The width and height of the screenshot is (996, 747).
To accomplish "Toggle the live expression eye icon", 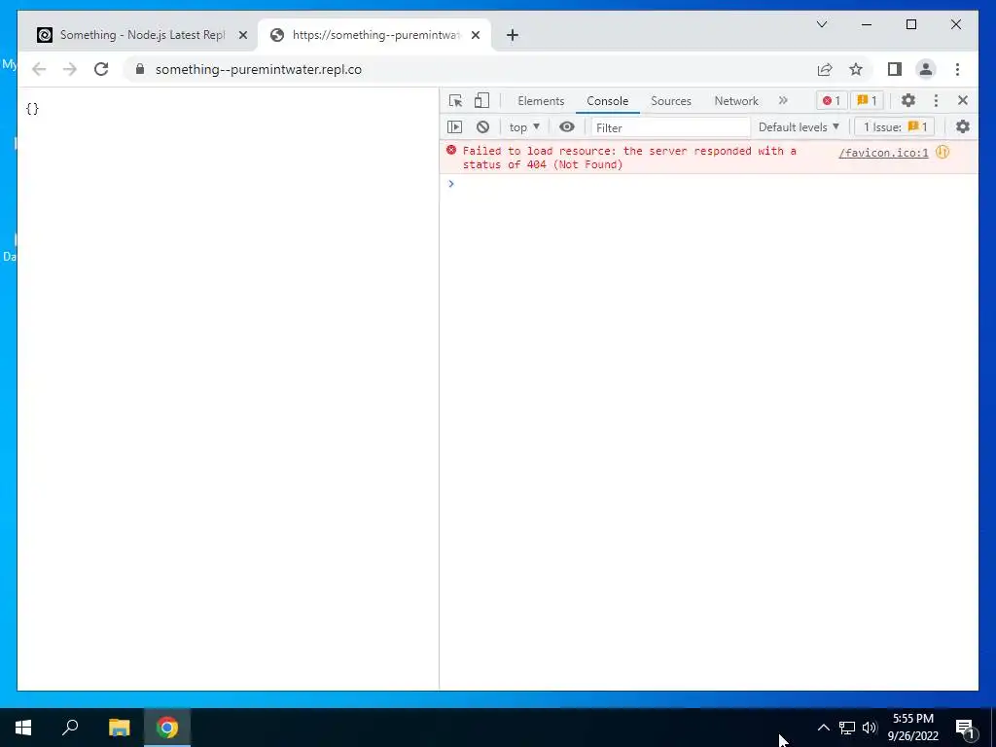I will pos(567,127).
